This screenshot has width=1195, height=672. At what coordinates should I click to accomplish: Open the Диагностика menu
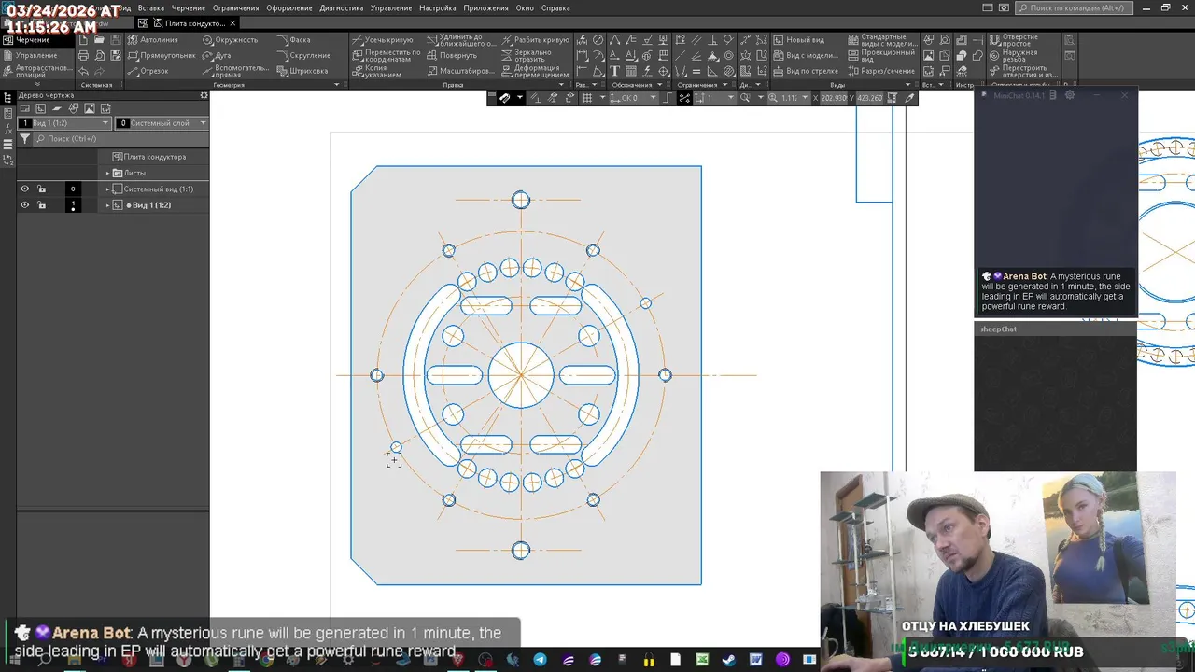click(x=342, y=7)
